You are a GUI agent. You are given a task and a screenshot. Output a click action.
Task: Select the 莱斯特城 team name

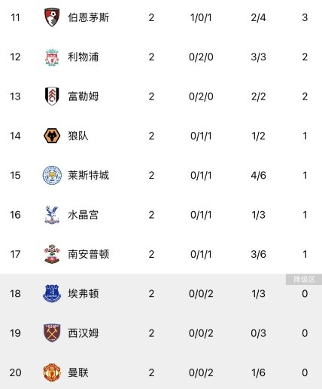88,176
